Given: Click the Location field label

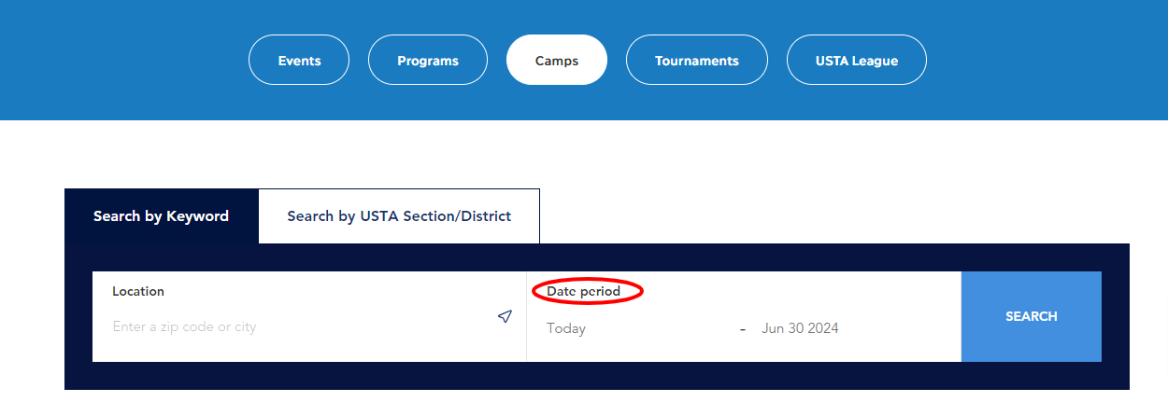Looking at the screenshot, I should coord(138,291).
